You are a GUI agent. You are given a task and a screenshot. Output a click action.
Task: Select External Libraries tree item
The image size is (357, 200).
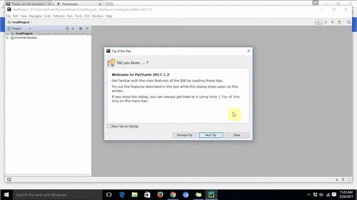26,38
